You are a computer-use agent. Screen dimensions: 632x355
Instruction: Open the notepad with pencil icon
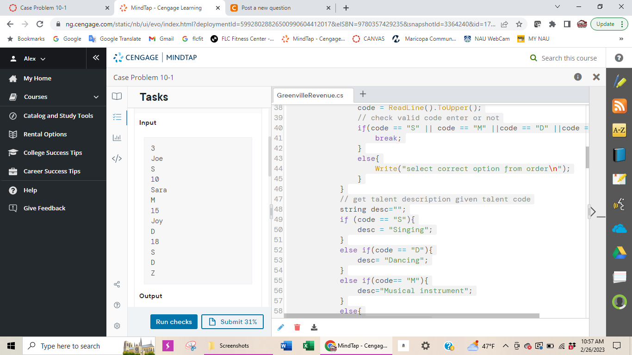pos(620,179)
